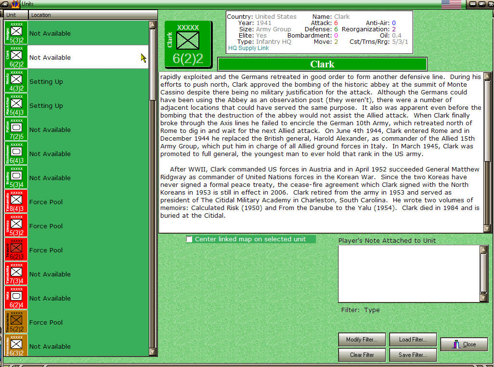This screenshot has height=367, width=494.
Task: Click Not Available text in Eisenhower row
Action: click(50, 154)
